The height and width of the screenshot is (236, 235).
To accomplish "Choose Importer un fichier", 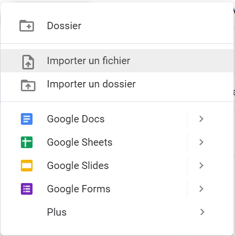I will pyautogui.click(x=117, y=61).
